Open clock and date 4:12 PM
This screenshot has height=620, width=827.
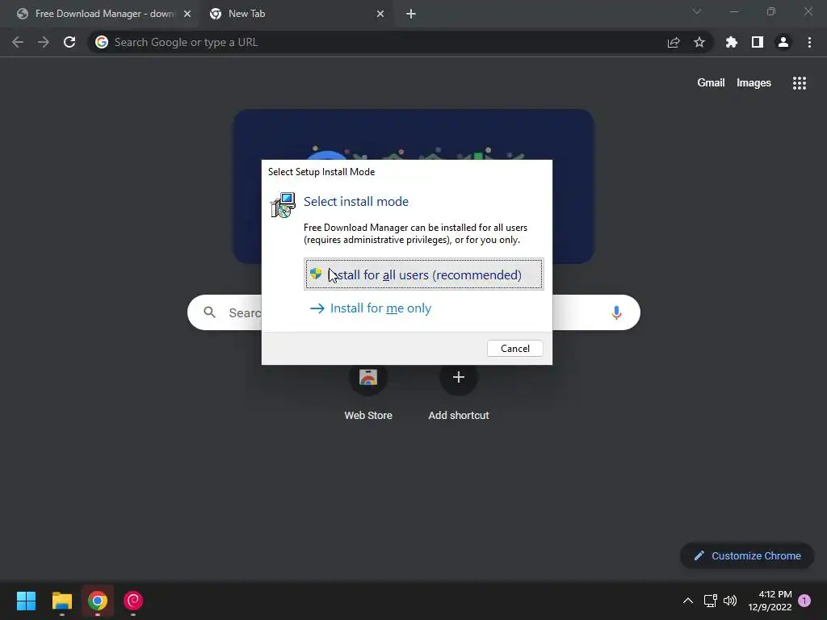coord(770,601)
